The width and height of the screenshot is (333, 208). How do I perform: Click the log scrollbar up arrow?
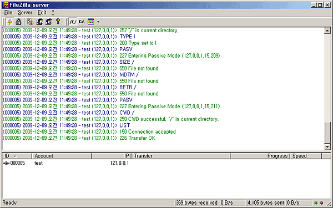tap(327, 31)
